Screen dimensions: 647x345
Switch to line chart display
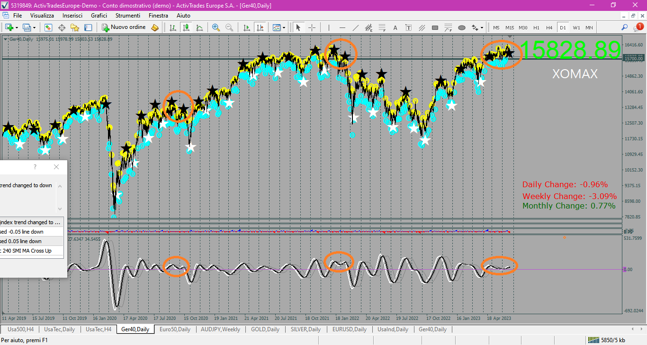(x=200, y=27)
